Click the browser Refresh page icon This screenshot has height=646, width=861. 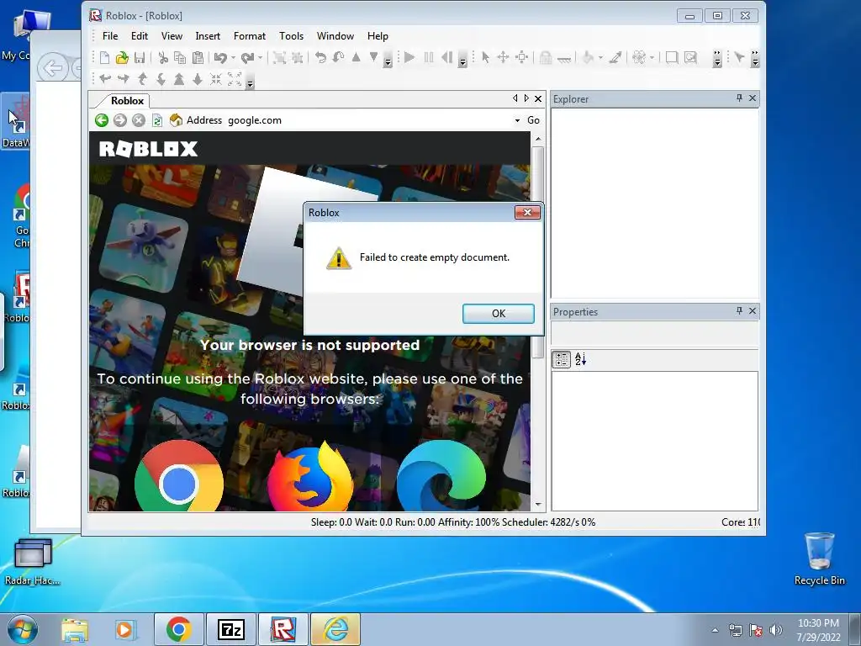point(157,120)
